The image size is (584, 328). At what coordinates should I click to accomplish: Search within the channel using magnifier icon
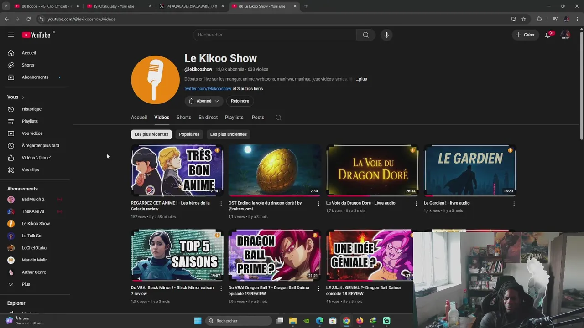(x=278, y=118)
